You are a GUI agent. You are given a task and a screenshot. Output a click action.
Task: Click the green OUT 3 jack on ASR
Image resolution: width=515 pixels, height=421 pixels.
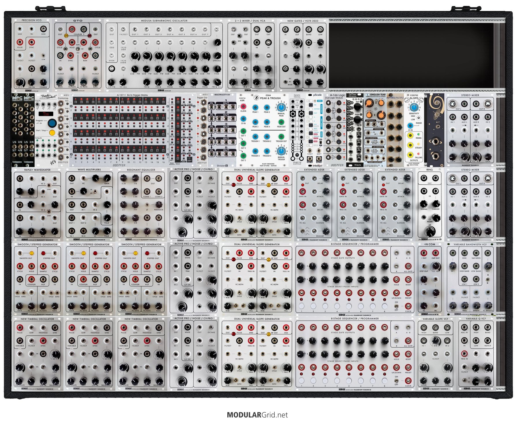click(243, 156)
